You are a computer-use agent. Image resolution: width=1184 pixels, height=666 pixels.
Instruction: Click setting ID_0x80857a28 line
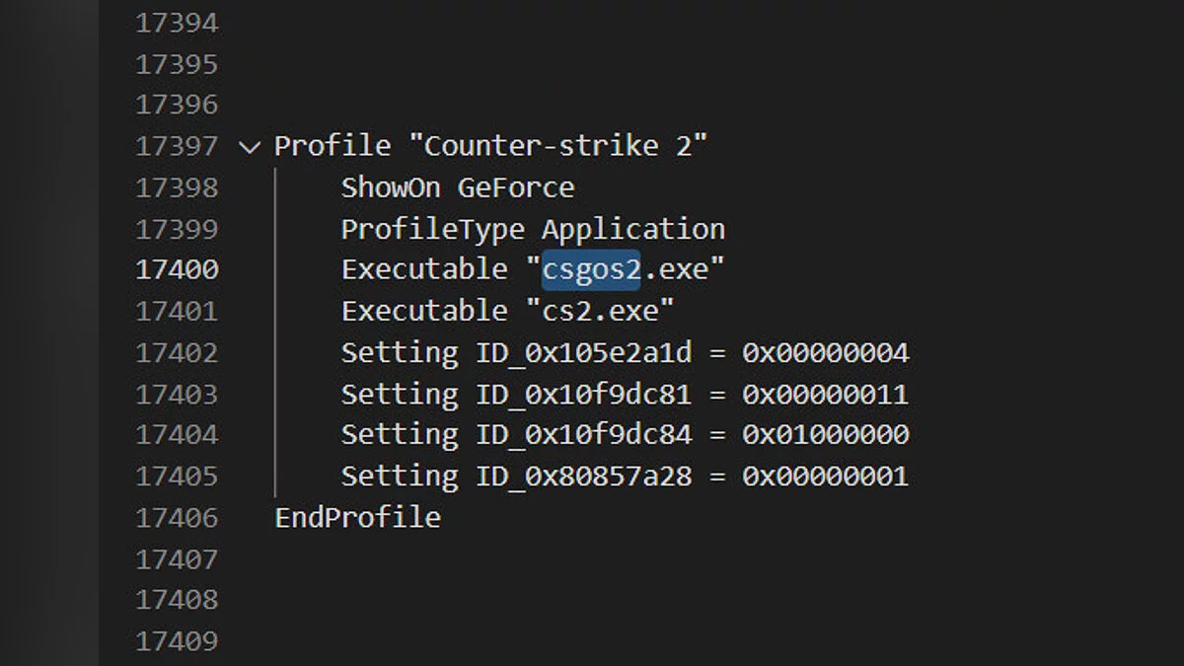pyautogui.click(x=624, y=476)
